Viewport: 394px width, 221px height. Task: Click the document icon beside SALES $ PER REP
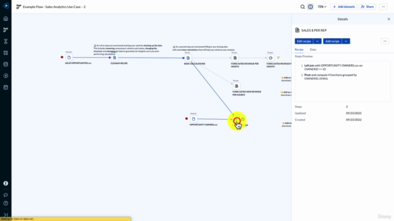297,30
